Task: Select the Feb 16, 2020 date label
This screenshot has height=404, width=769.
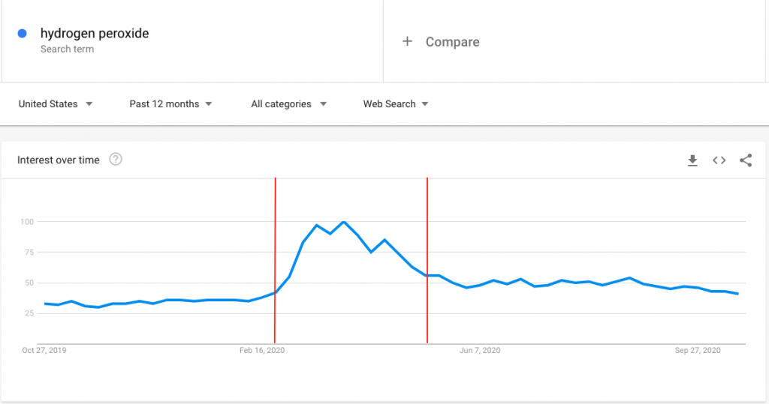Action: (x=262, y=350)
